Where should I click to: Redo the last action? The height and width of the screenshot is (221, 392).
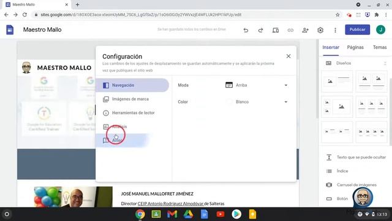pyautogui.click(x=260, y=30)
